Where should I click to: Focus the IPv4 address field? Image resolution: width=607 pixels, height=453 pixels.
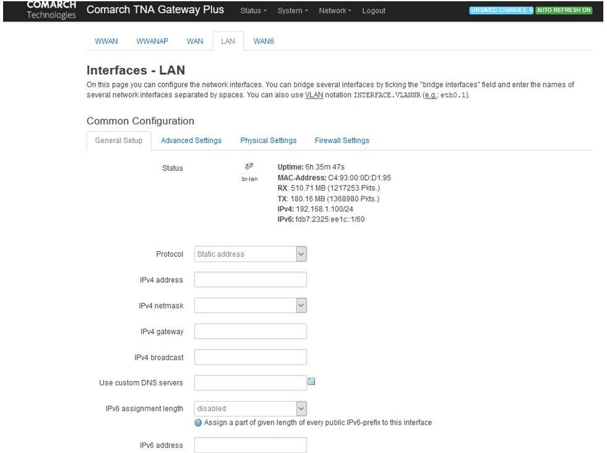click(x=251, y=280)
